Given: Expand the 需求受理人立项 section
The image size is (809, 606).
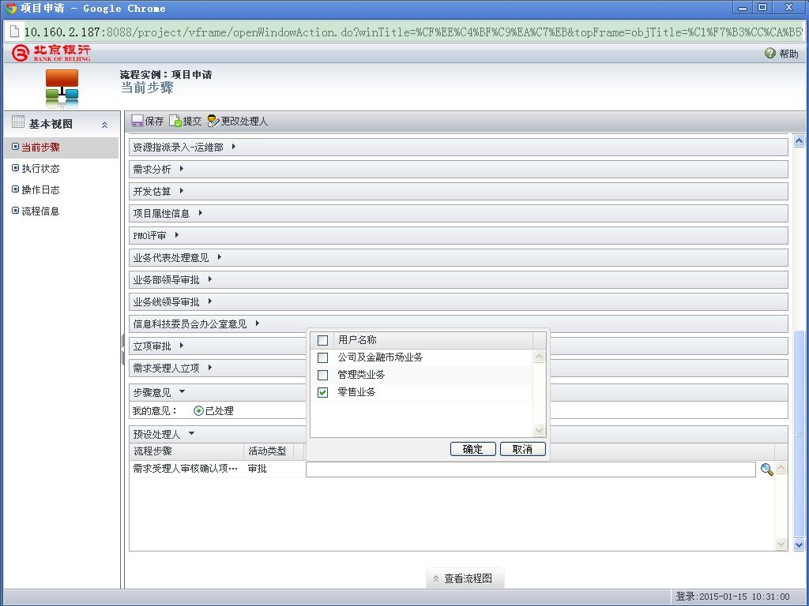Looking at the screenshot, I should point(209,368).
